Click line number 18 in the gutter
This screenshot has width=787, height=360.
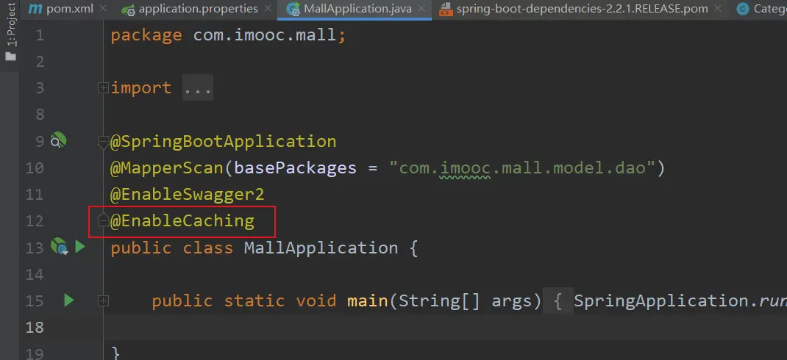coord(35,328)
